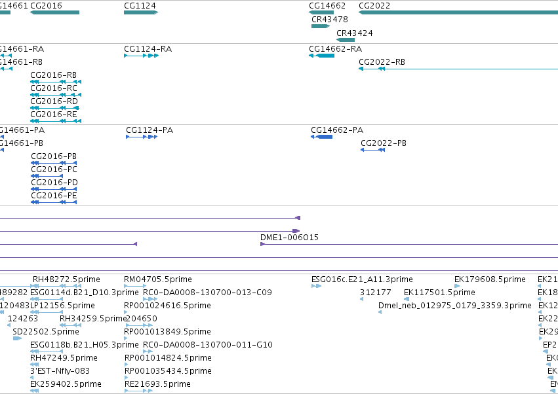Choose transcript CG2016-RB
This screenshot has width=558, height=394.
coord(53,75)
